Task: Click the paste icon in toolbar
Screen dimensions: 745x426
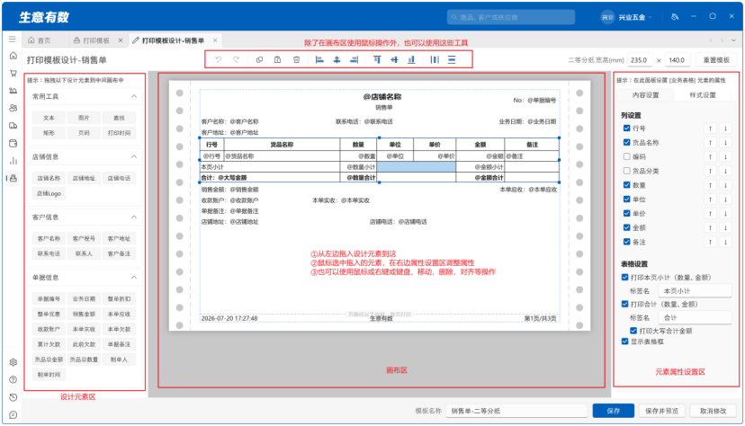Action: click(x=277, y=60)
